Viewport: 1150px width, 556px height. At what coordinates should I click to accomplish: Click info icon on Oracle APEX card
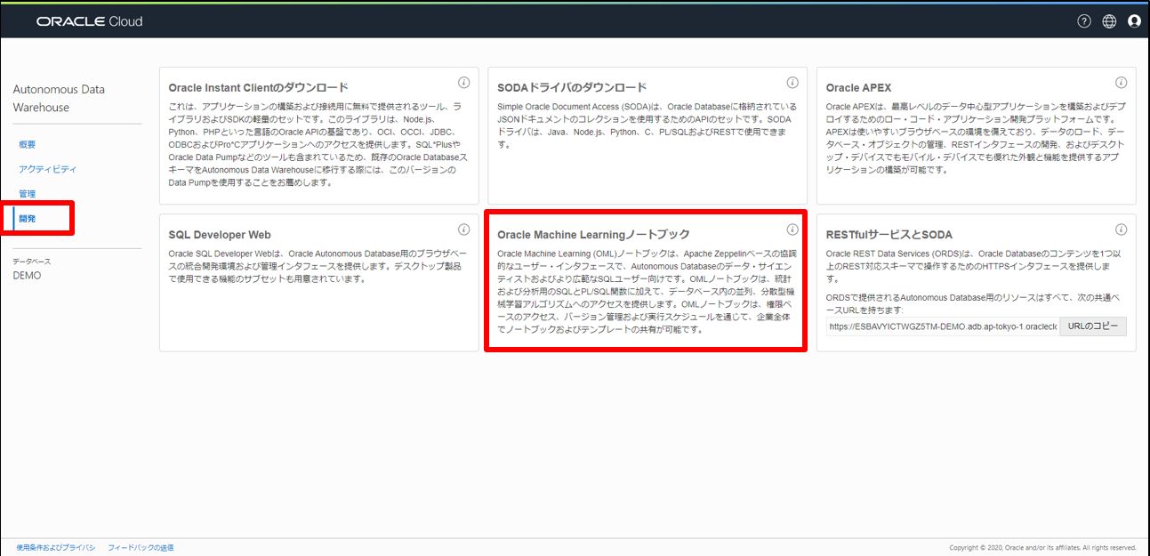(1121, 83)
